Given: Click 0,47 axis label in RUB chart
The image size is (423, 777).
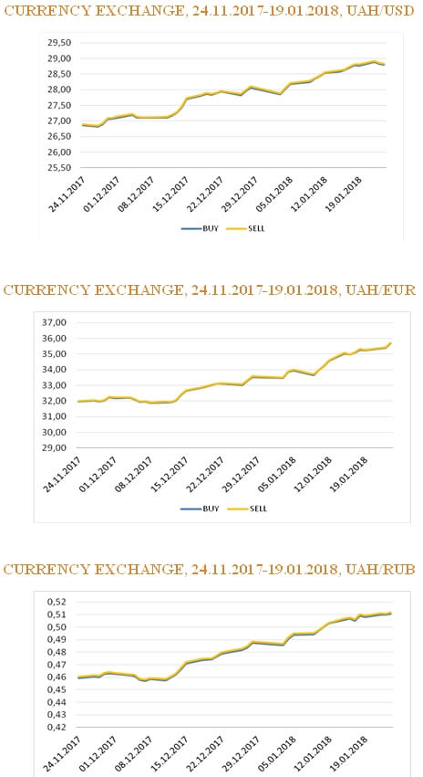Looking at the screenshot, I should [56, 665].
